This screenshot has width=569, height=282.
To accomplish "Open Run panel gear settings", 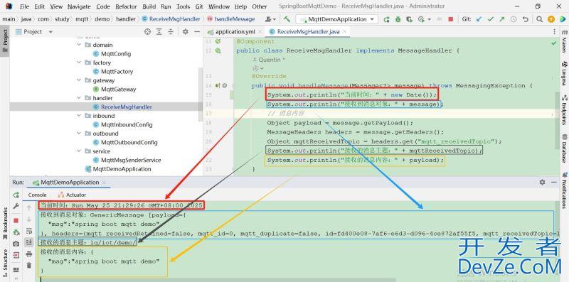I will 542,183.
